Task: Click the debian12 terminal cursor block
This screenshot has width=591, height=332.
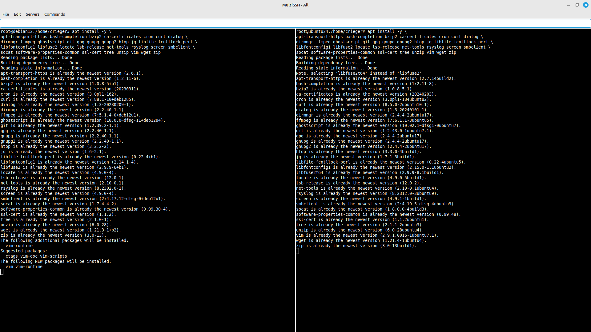Action: 2,272
